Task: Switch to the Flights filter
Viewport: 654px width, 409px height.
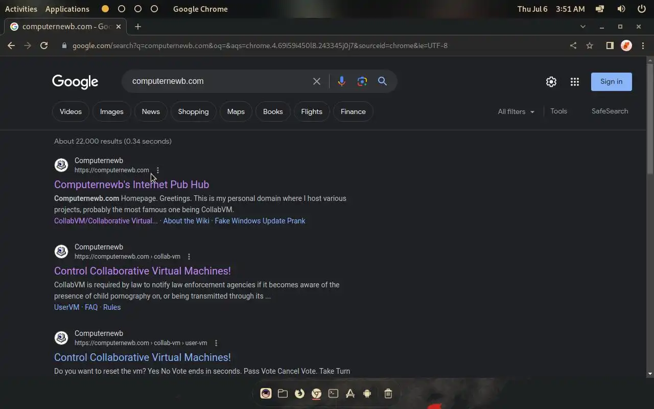Action: point(312,111)
